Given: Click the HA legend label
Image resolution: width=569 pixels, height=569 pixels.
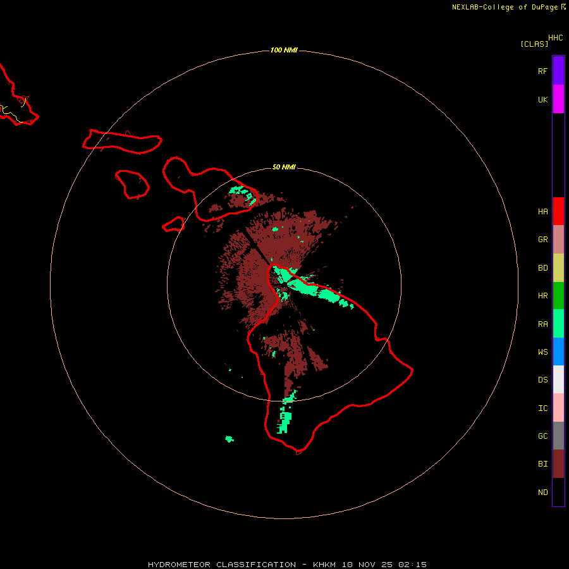Looking at the screenshot, I should click(x=542, y=211).
